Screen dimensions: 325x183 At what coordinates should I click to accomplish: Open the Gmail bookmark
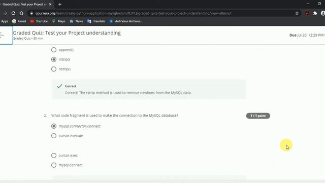(19, 21)
